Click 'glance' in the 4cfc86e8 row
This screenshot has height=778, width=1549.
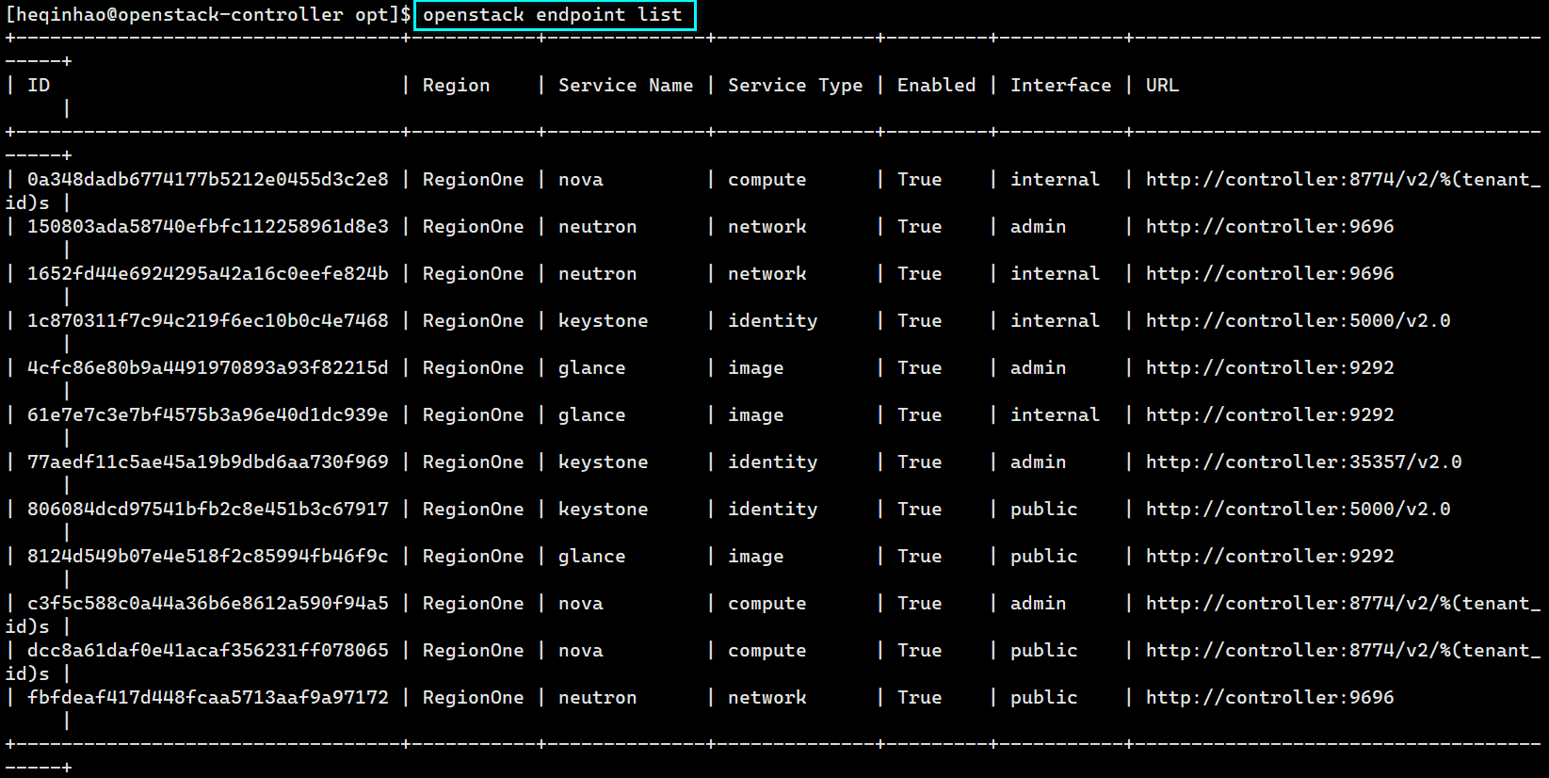pos(591,368)
